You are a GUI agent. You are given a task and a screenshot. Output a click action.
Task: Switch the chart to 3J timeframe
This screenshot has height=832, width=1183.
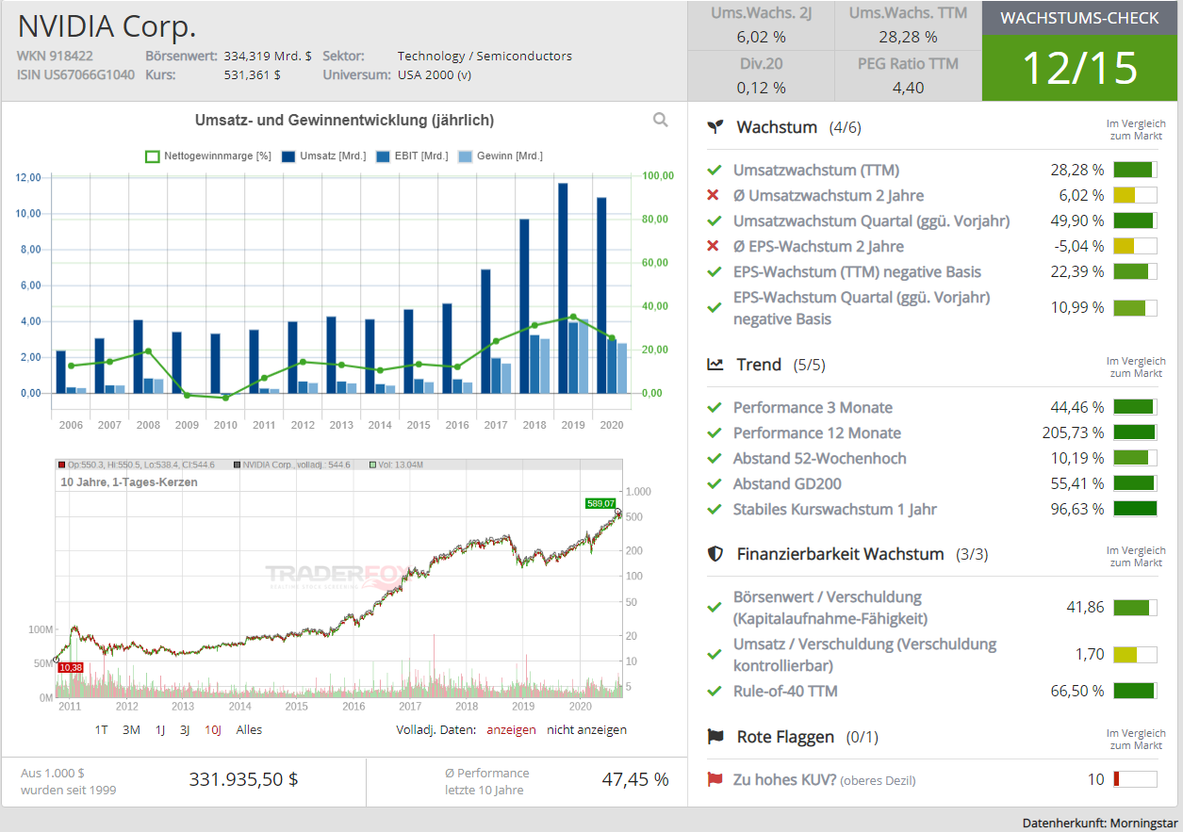pos(186,729)
